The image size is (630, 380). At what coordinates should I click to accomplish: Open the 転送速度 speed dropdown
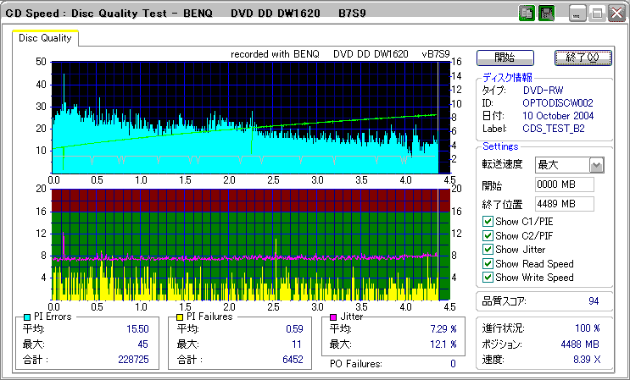click(x=596, y=165)
